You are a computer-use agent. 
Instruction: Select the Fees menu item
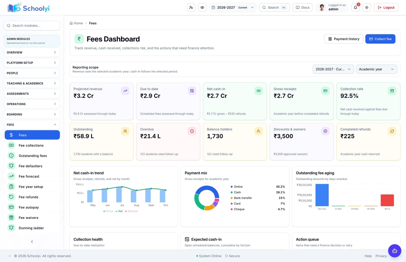coord(32,135)
